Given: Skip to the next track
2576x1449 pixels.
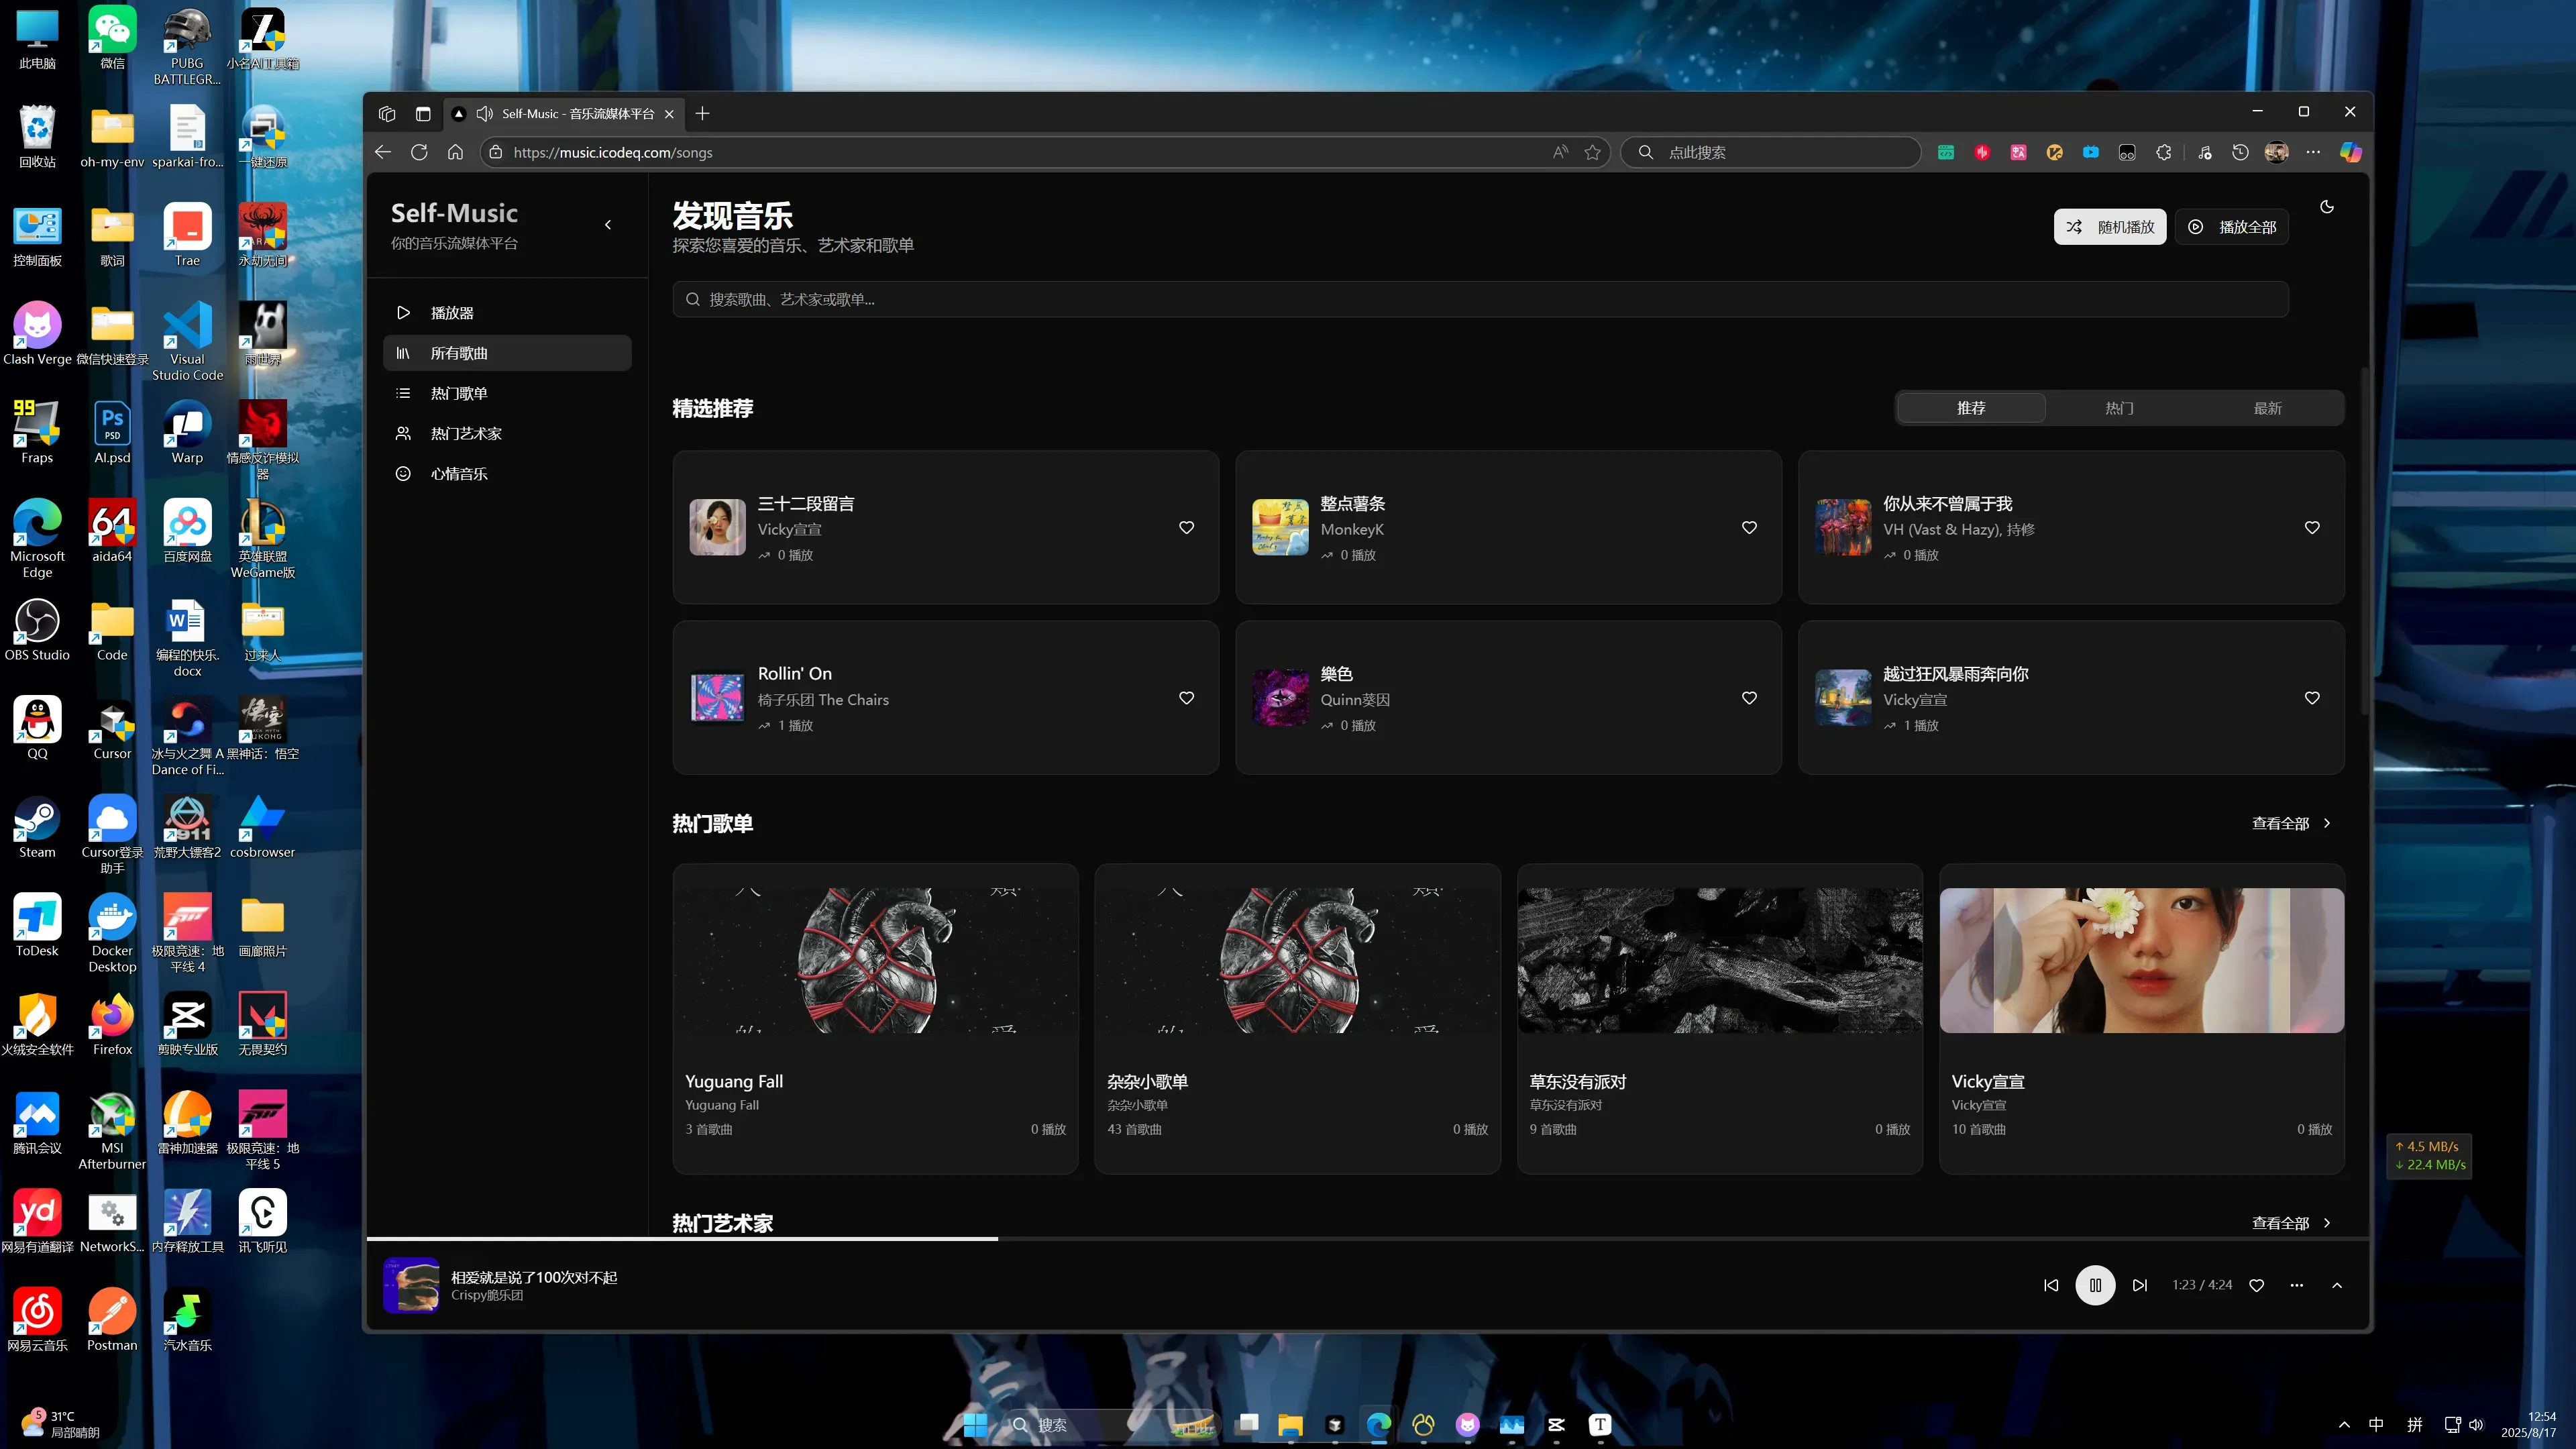Looking at the screenshot, I should [2139, 1285].
